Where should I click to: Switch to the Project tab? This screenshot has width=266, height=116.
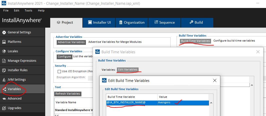click(66, 23)
